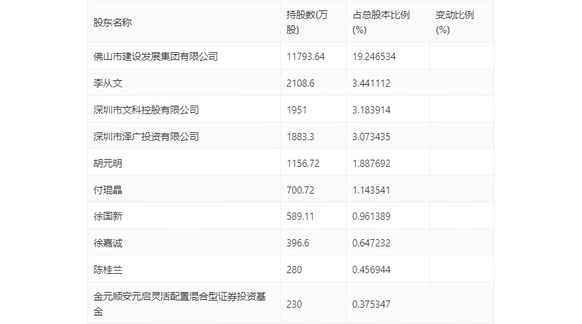Click the percentage 0.375347
The height and width of the screenshot is (324, 582).
[x=371, y=304]
